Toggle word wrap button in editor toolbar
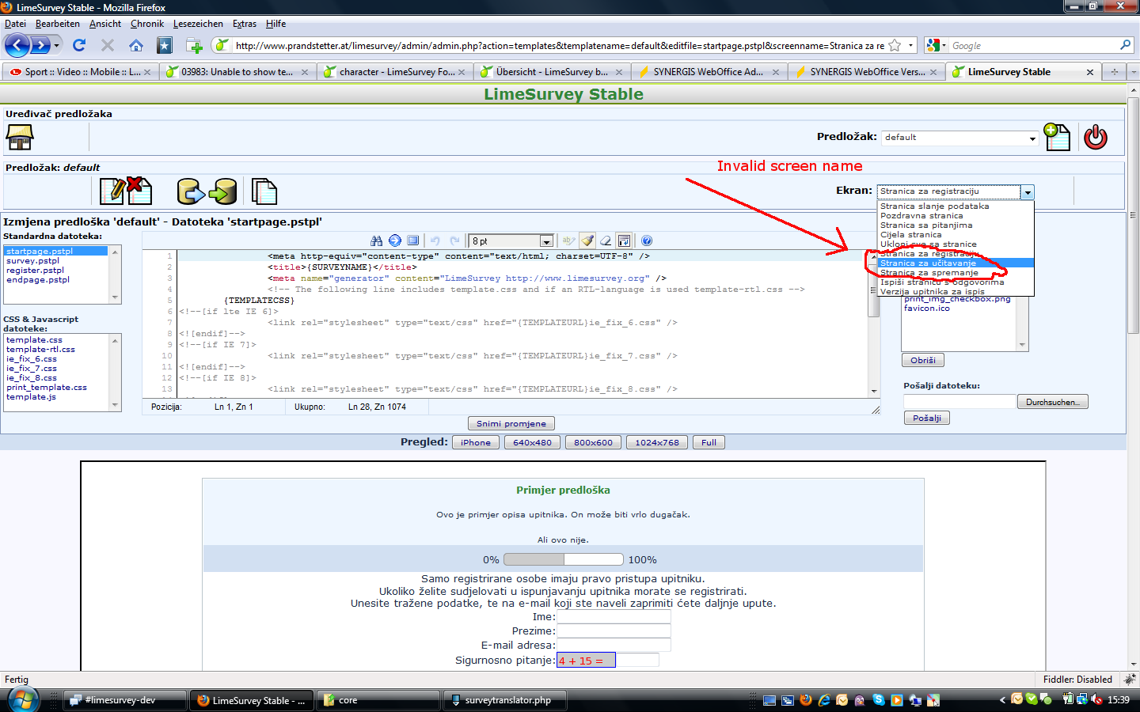Viewport: 1140px width, 712px height. [624, 240]
